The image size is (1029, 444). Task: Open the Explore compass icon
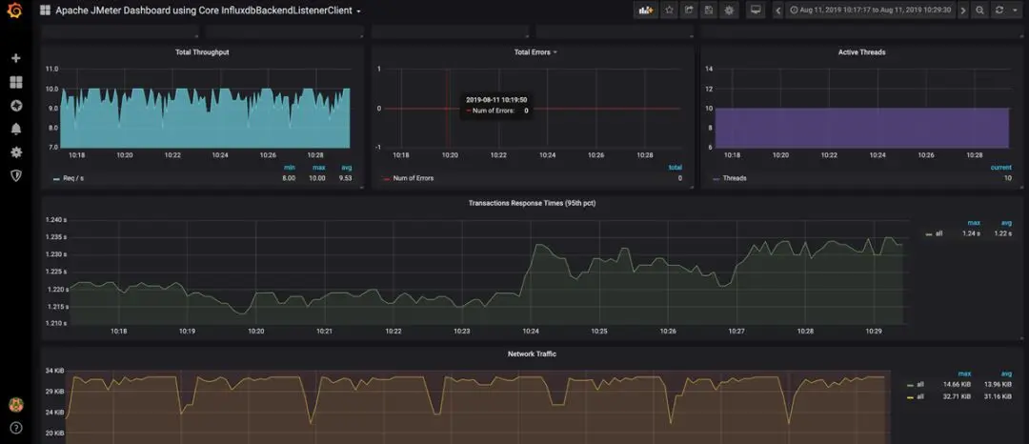coord(16,106)
